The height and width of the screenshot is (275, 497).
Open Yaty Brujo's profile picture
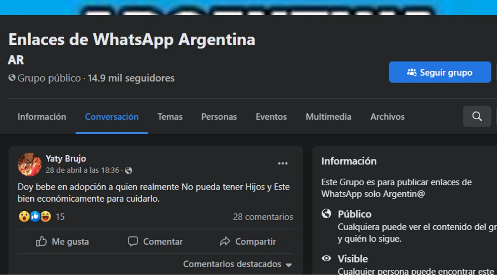30,164
